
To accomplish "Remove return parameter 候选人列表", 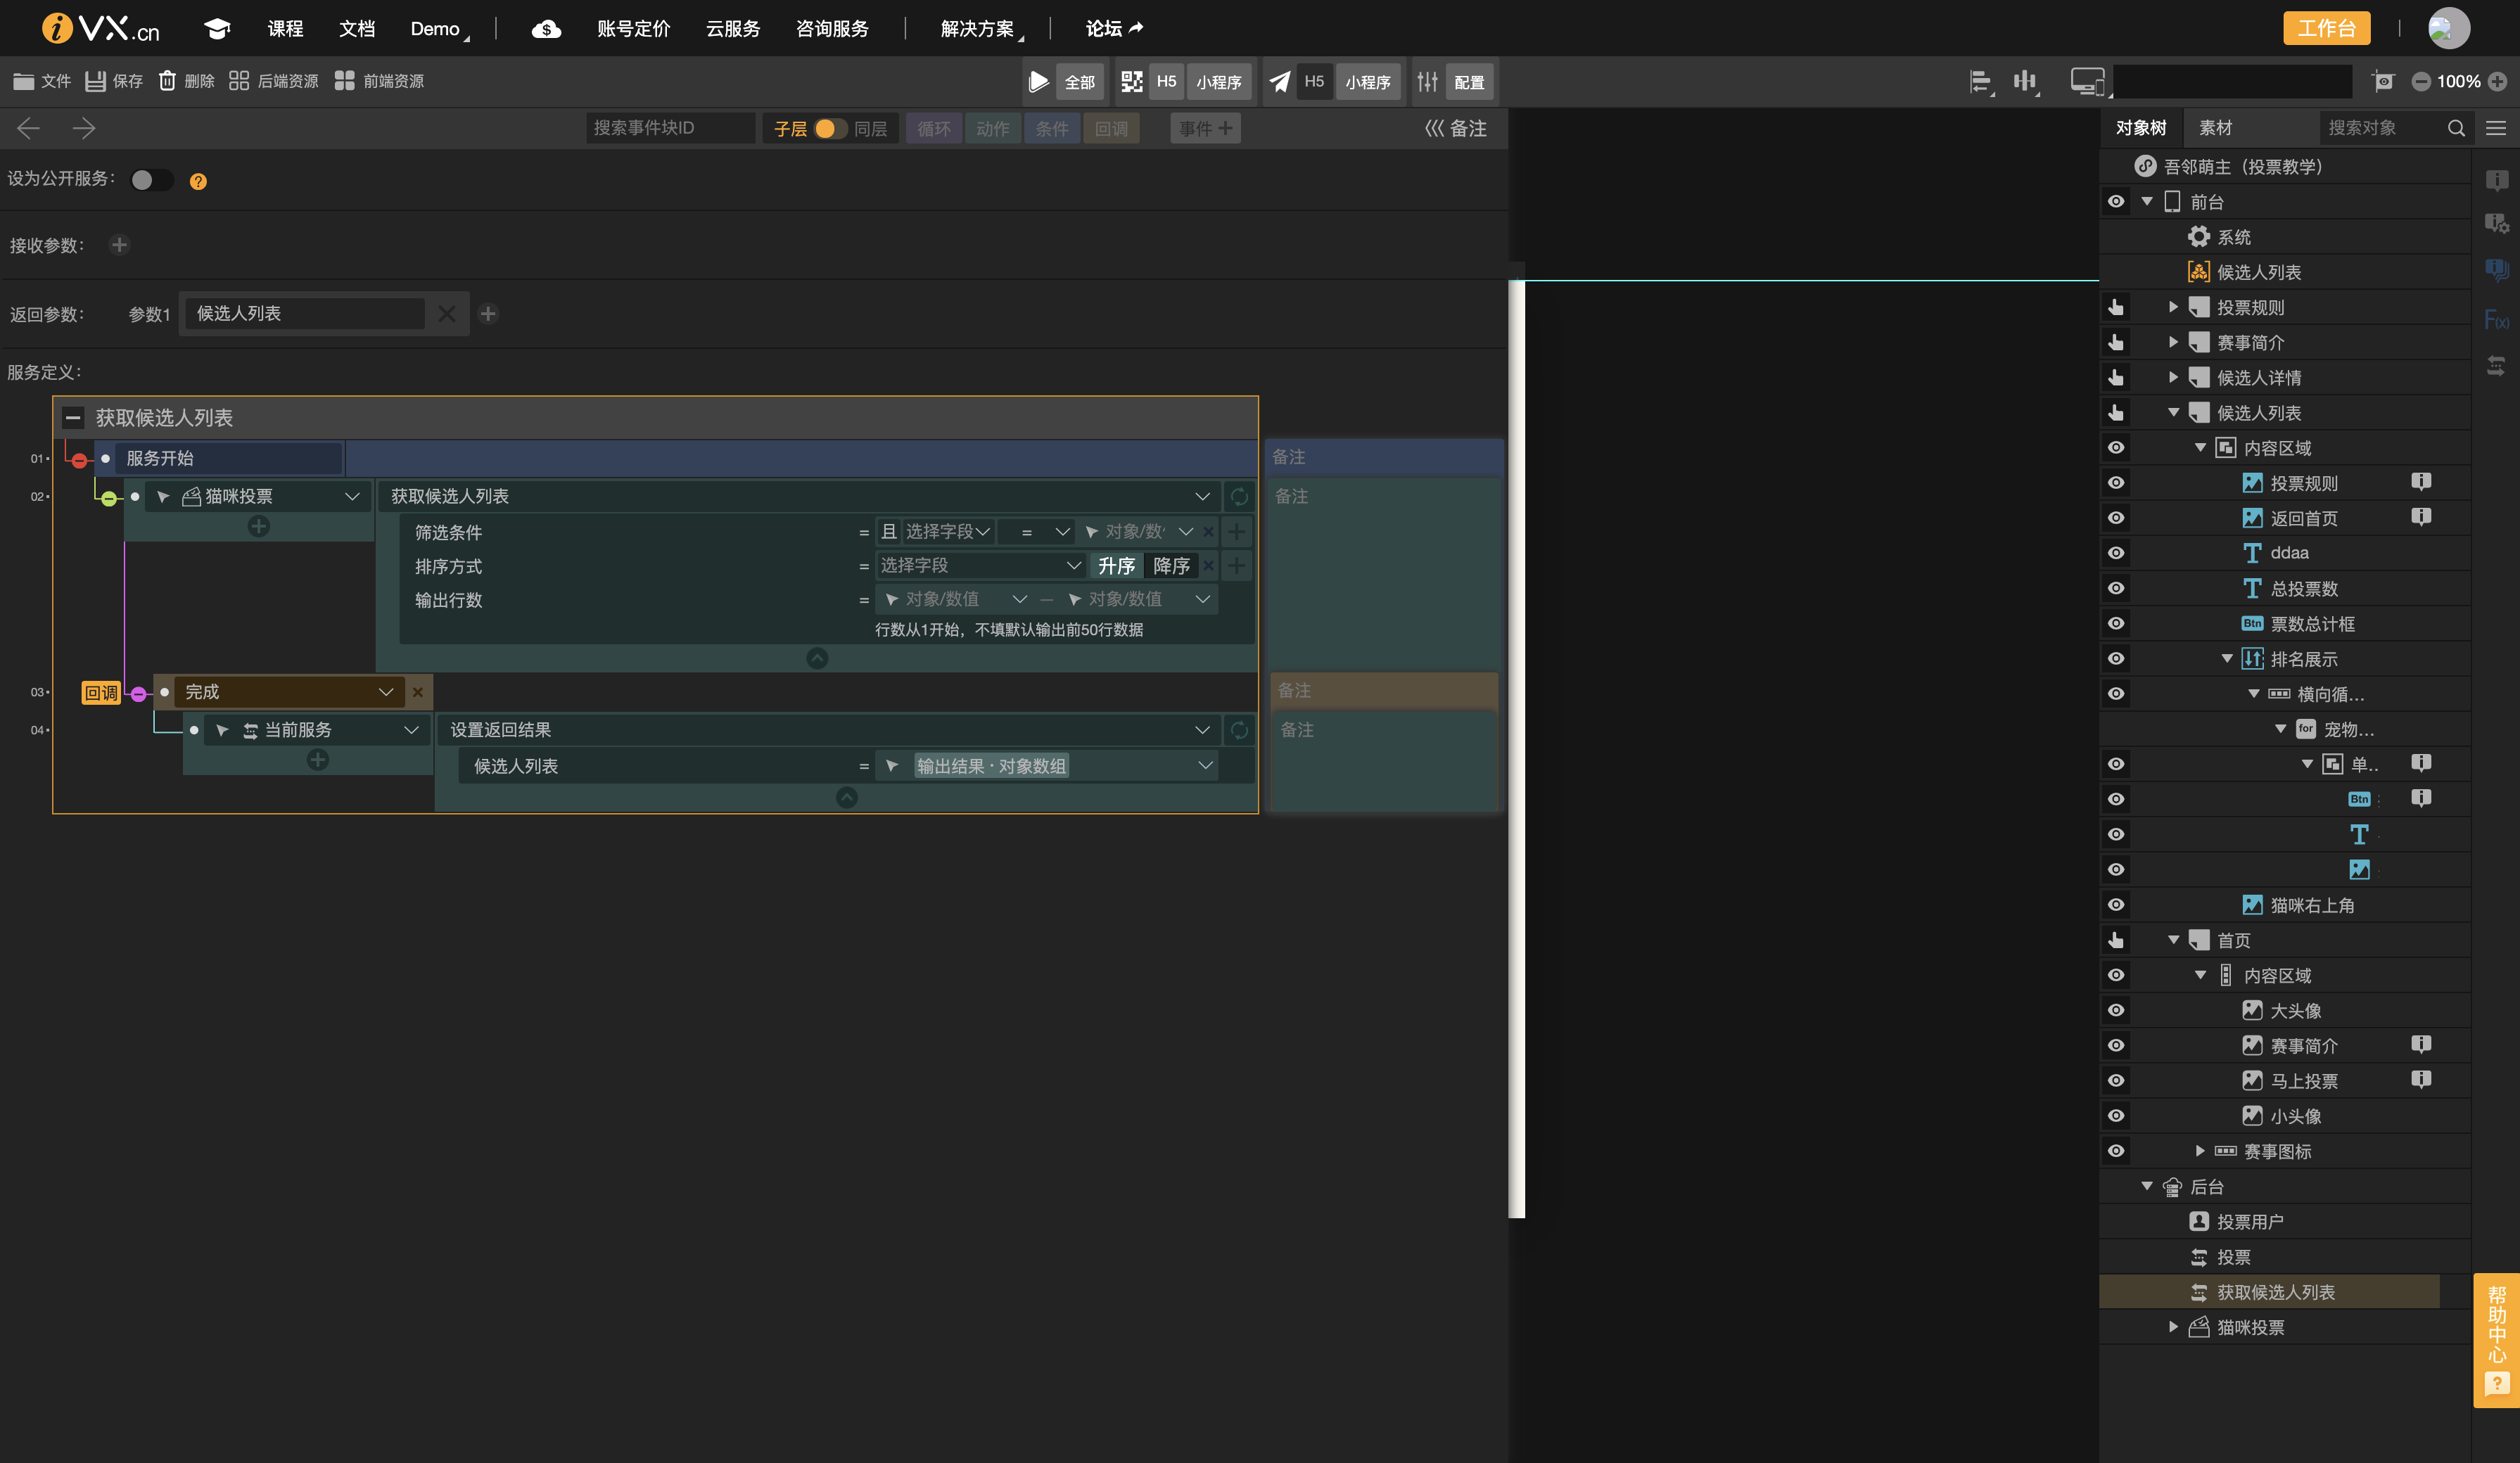I will [446, 314].
